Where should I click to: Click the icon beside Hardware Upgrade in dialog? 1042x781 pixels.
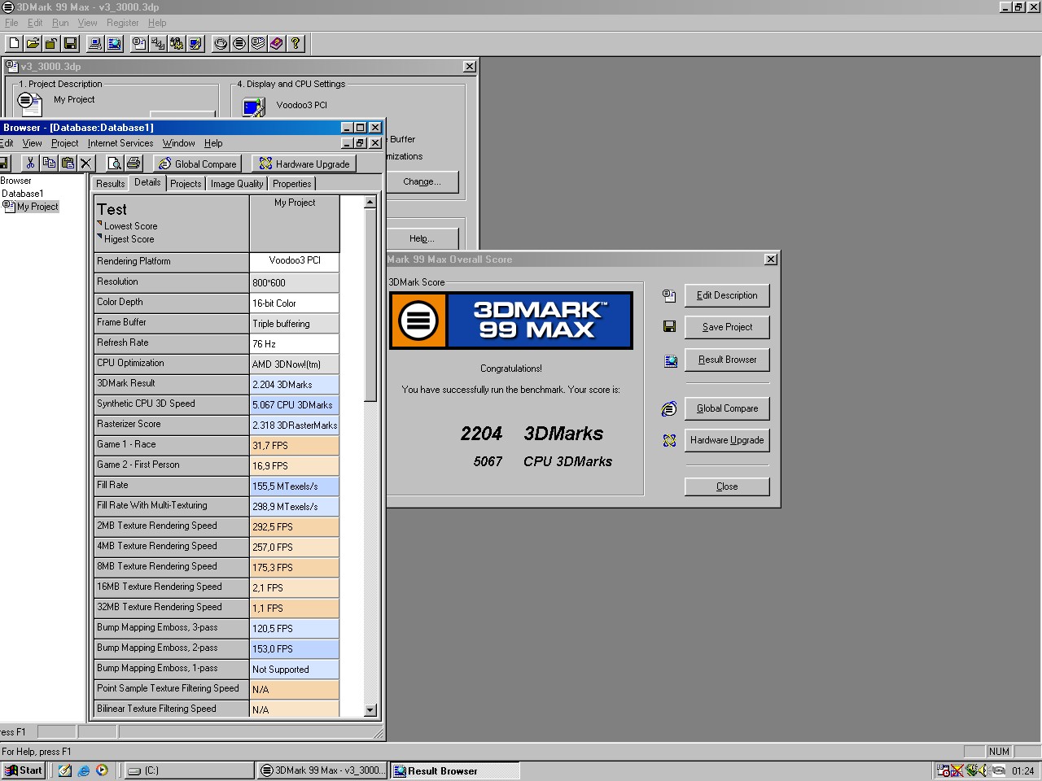[x=669, y=440]
